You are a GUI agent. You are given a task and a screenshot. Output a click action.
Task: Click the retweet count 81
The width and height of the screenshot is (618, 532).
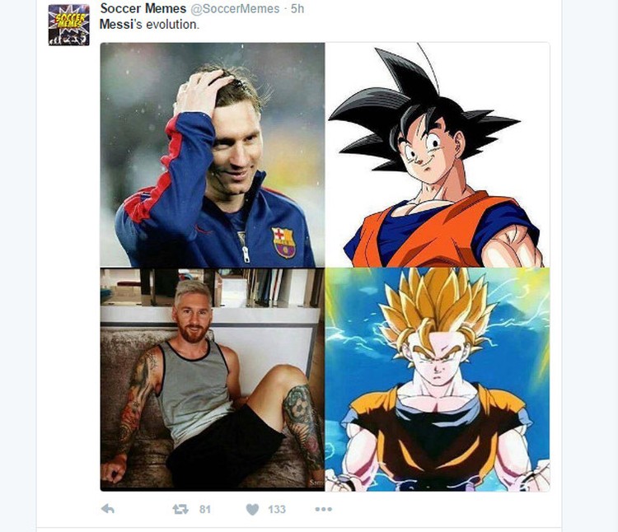(x=205, y=510)
